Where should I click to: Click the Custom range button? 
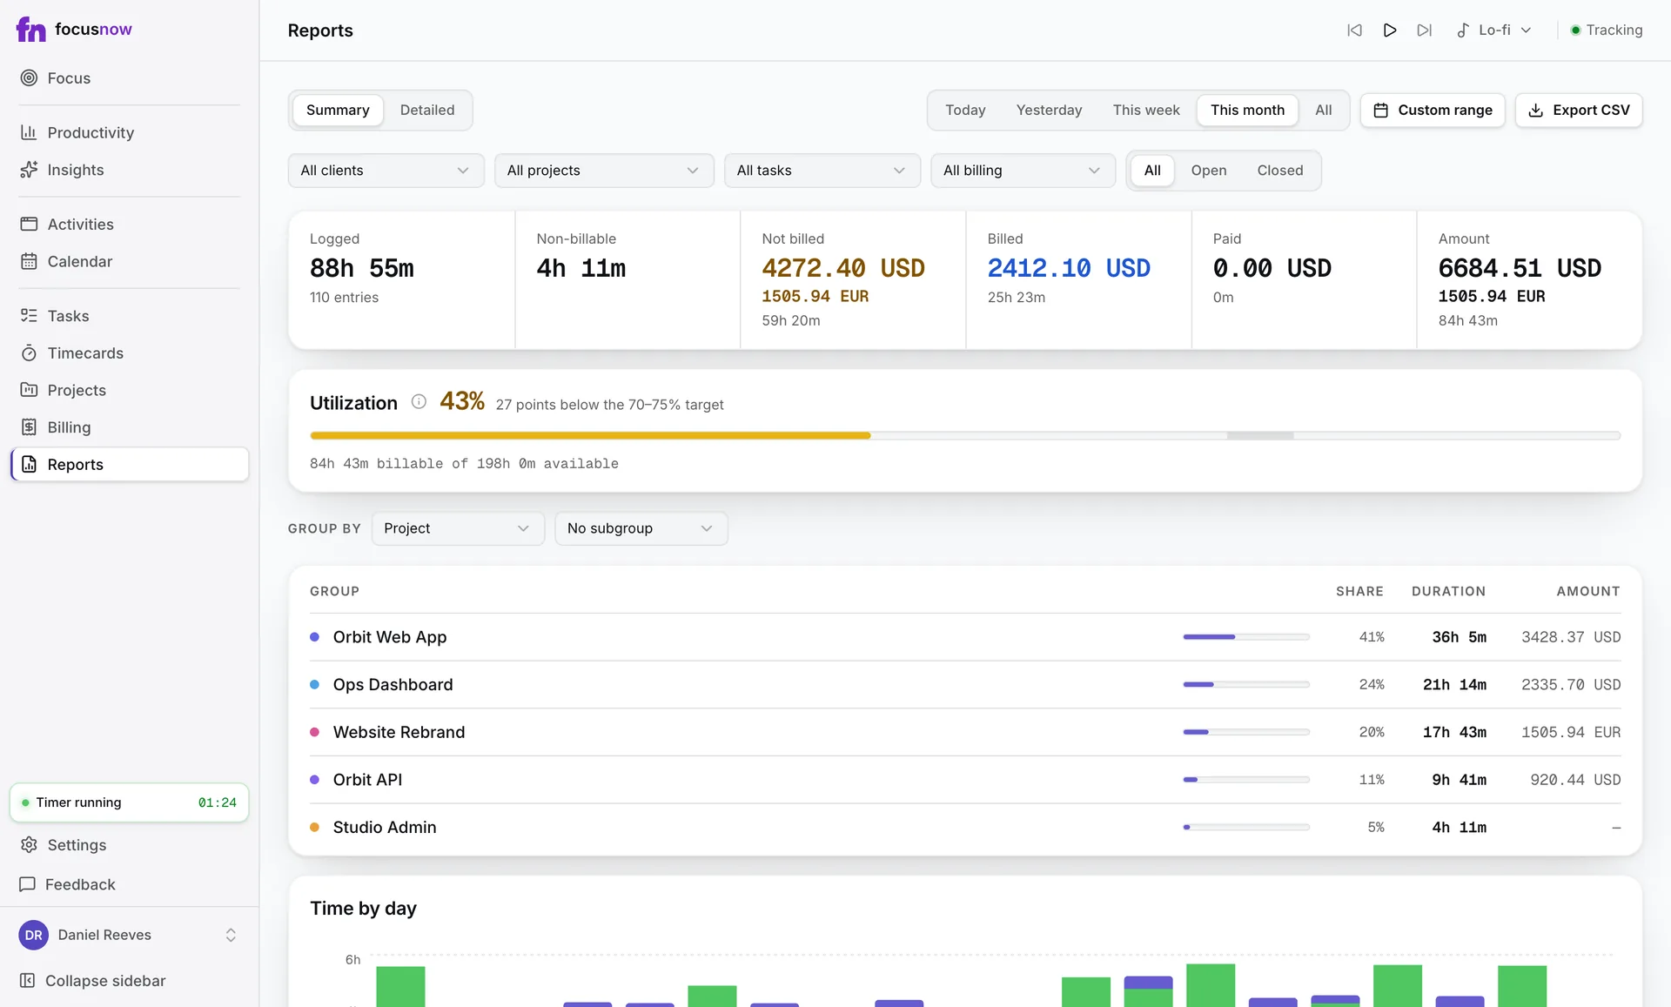(x=1433, y=111)
